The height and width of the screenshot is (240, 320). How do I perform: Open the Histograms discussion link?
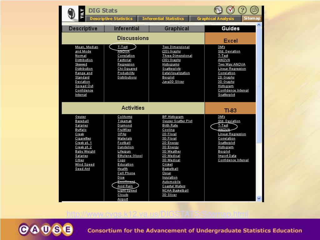coord(171,64)
